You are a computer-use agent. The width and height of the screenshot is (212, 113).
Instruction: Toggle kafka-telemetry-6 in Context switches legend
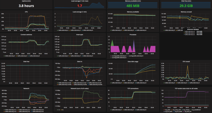[x=34, y=56]
